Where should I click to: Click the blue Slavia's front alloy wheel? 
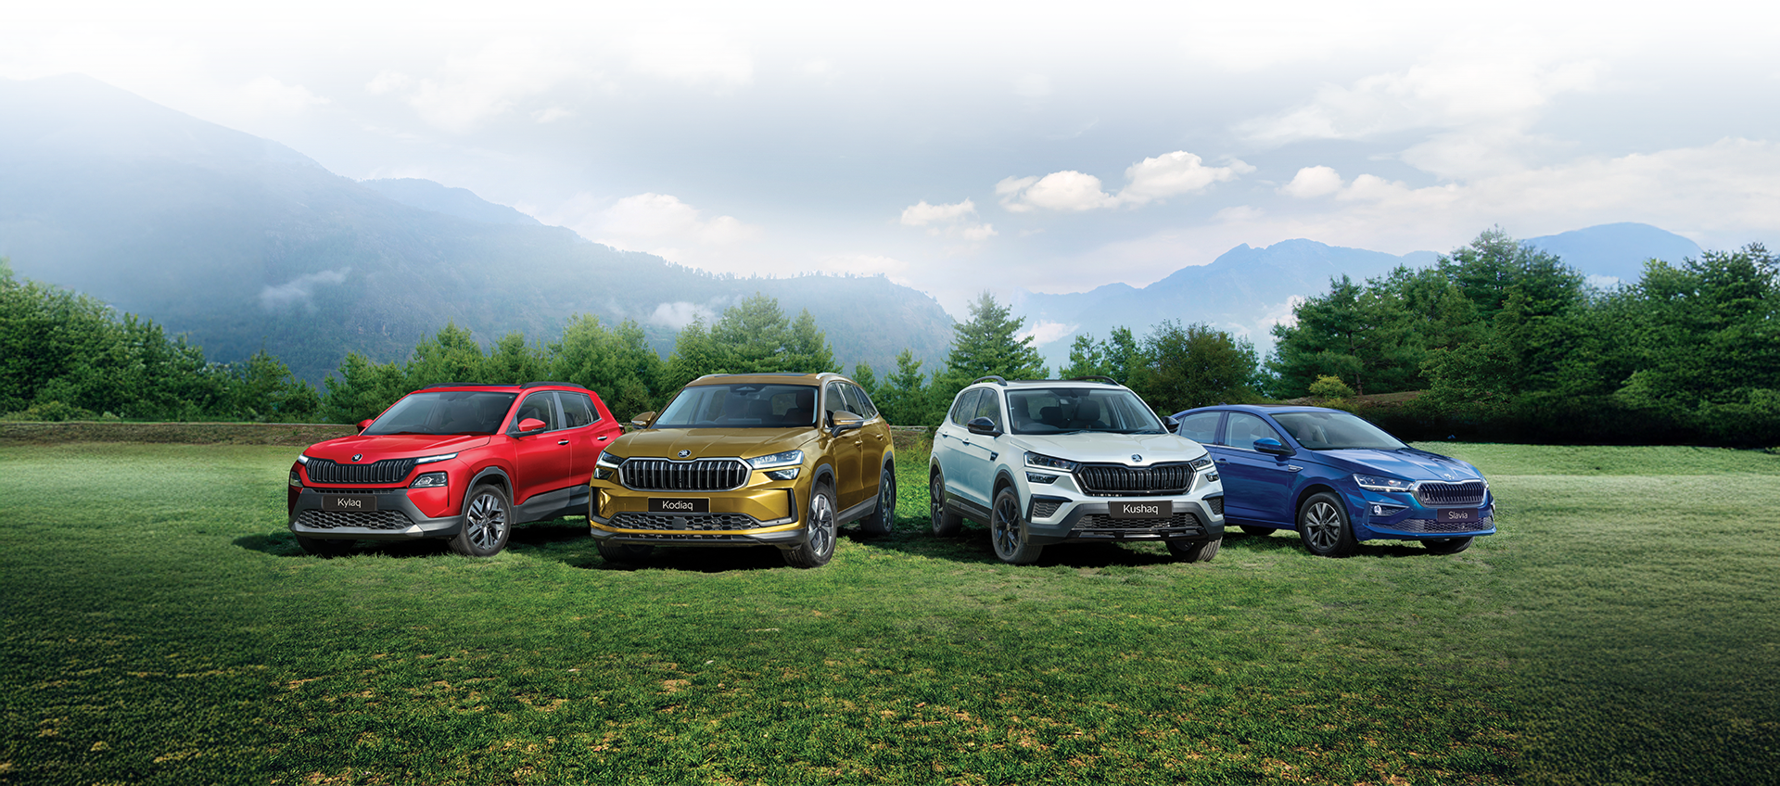1322,525
